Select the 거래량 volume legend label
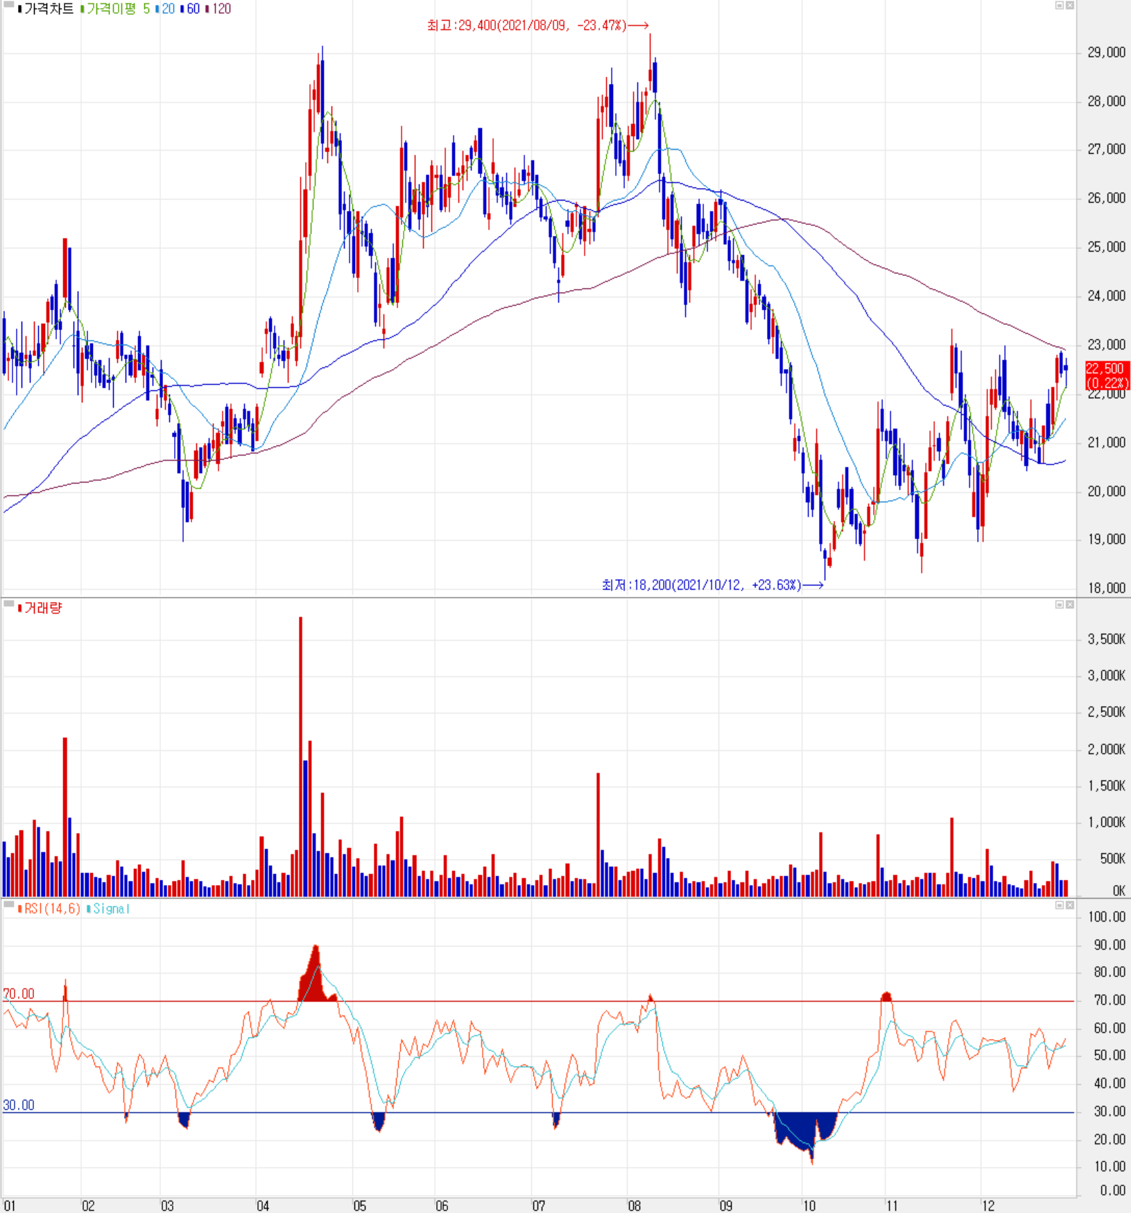 coord(40,608)
